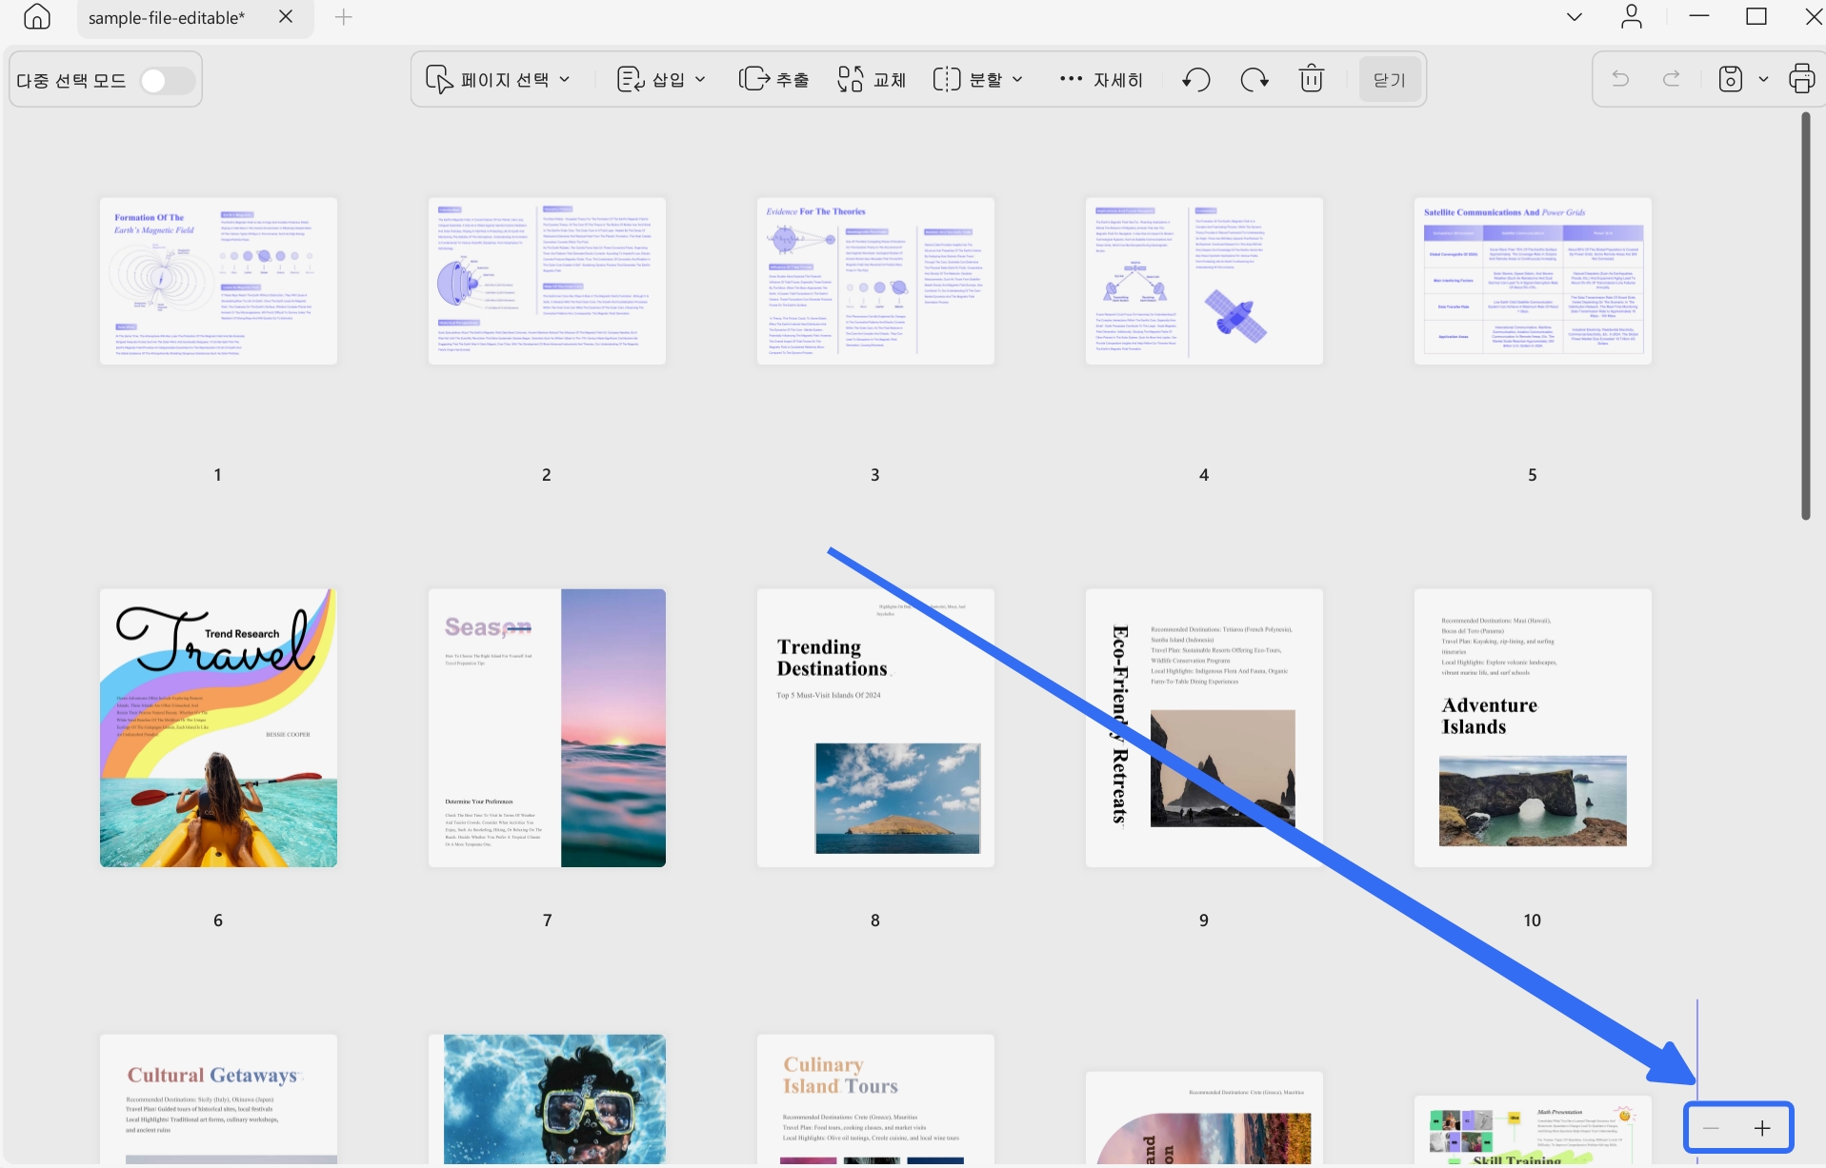Click the 페이지 선택 pointer icon
1826x1168 pixels.
(x=438, y=80)
